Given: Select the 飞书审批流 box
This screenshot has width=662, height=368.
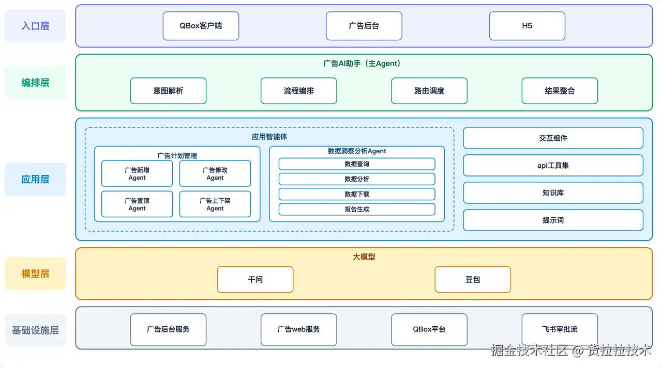Looking at the screenshot, I should [x=560, y=329].
